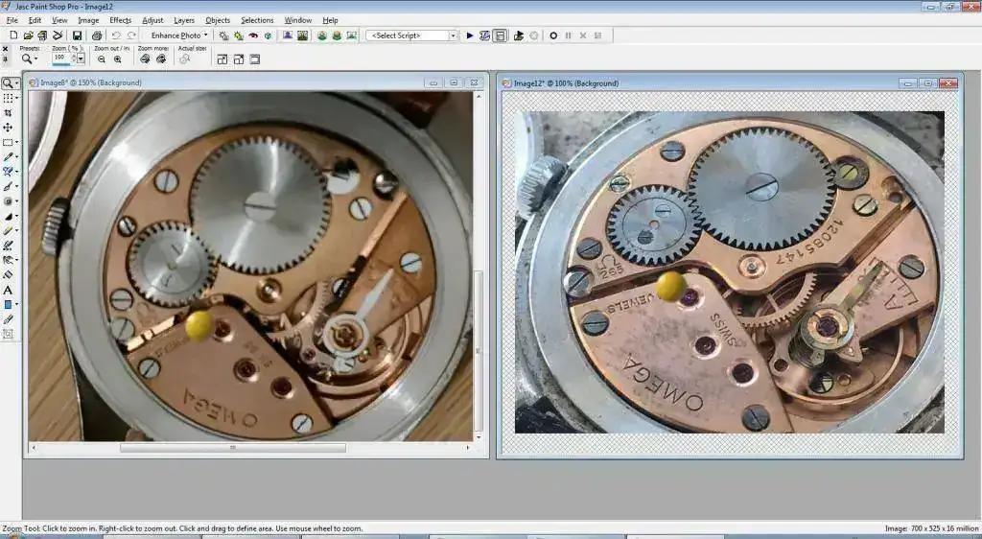Run the selected script with the play button
This screenshot has height=539, width=982.
click(470, 35)
